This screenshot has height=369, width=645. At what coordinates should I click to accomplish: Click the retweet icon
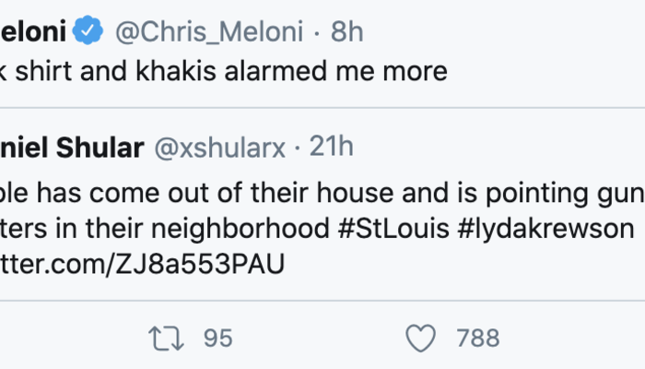coord(164,339)
